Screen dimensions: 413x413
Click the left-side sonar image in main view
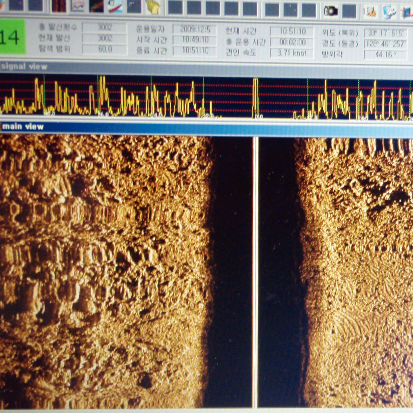coord(126,271)
